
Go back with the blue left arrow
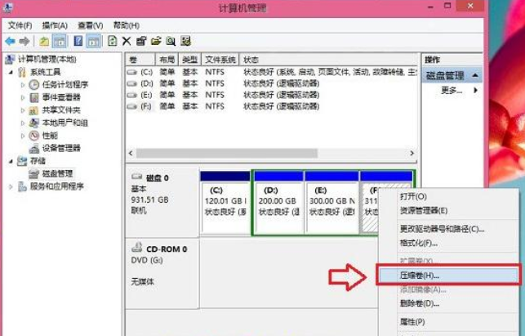tap(11, 41)
